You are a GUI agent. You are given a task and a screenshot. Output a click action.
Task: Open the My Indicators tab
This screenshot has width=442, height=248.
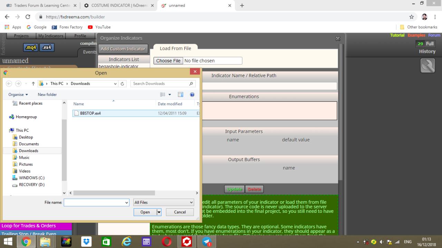tap(51, 36)
